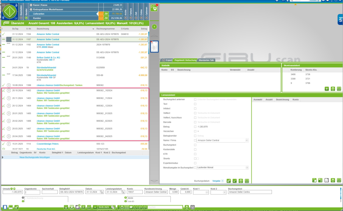Click the help icon next to Umsatz

point(12,189)
